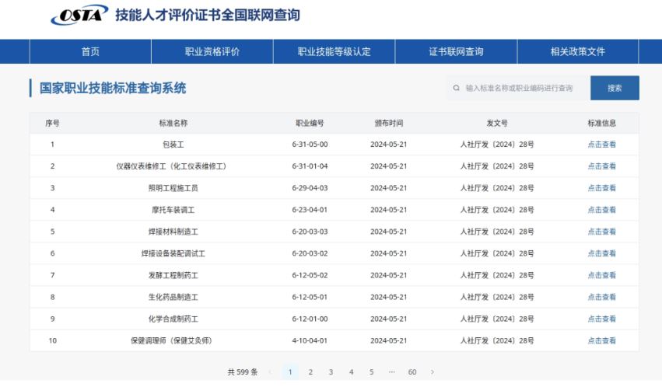View details for 焊接材料制造工
Image resolution: width=662 pixels, height=387 pixels.
click(x=601, y=232)
